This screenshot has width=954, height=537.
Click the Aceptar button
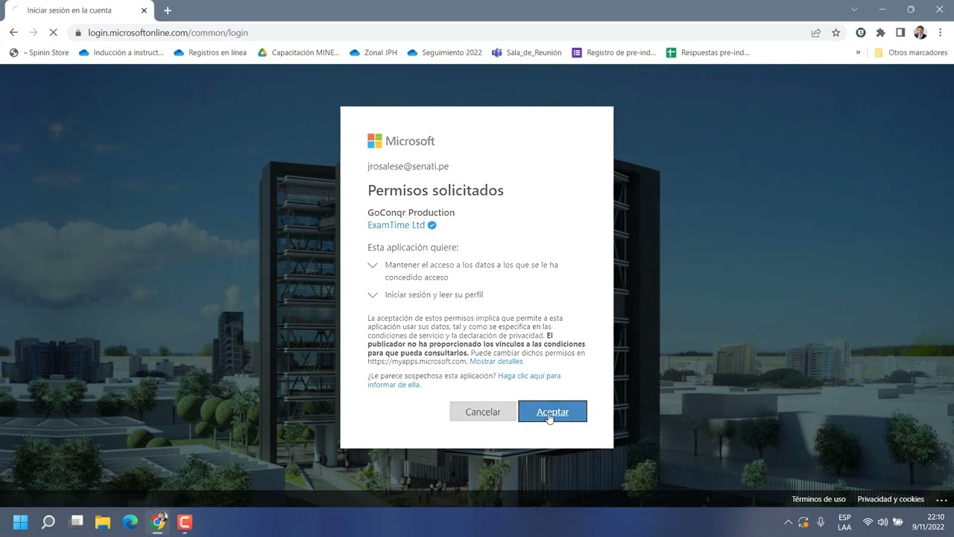pos(552,412)
